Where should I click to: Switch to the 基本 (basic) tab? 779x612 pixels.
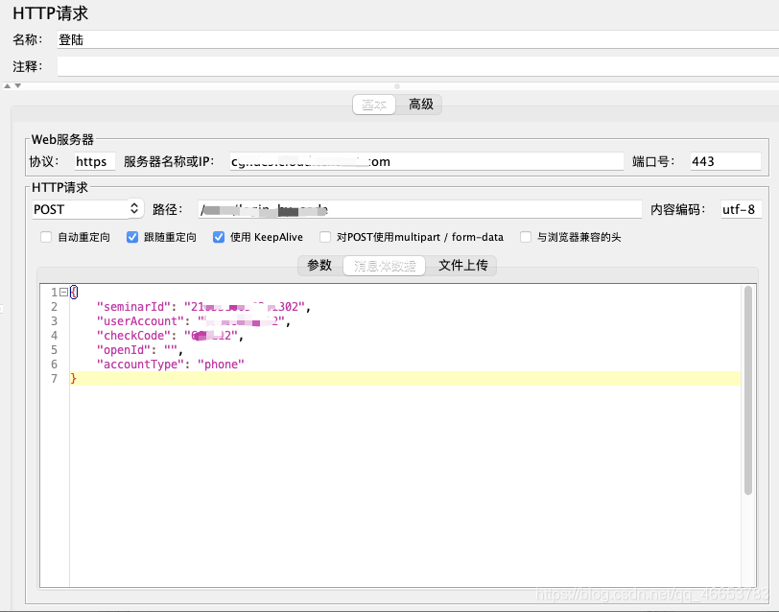[x=374, y=105]
